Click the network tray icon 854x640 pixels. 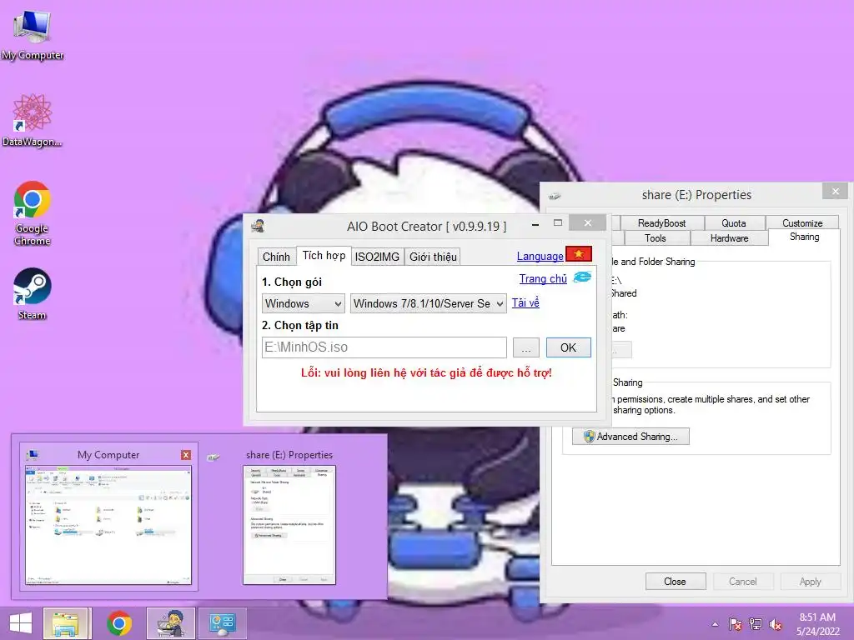tap(756, 624)
